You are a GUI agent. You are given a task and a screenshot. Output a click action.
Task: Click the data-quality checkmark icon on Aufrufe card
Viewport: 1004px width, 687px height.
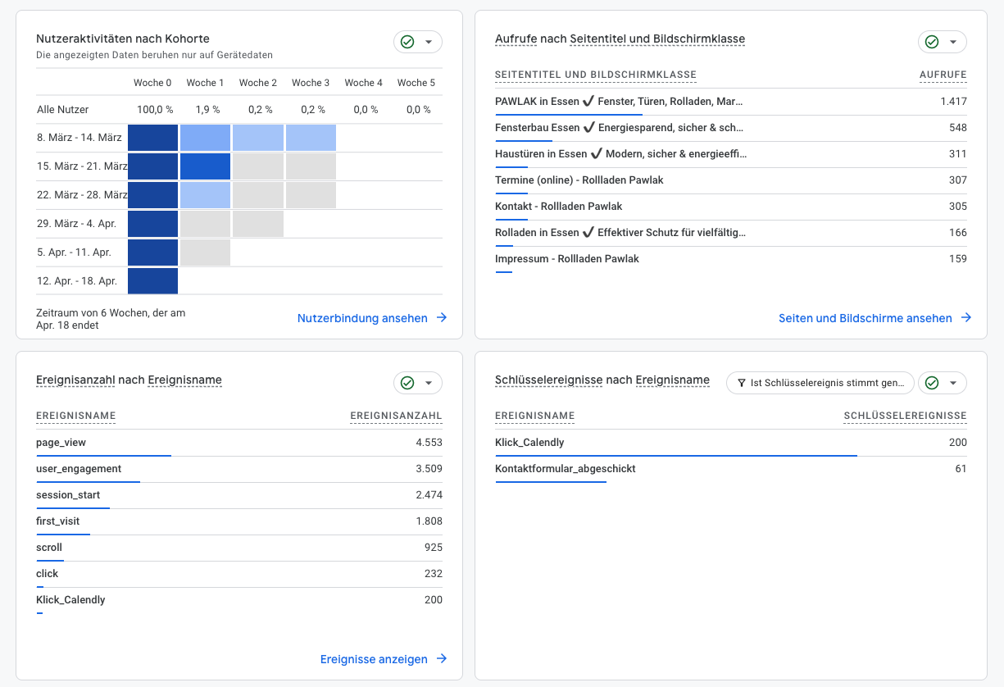[932, 40]
